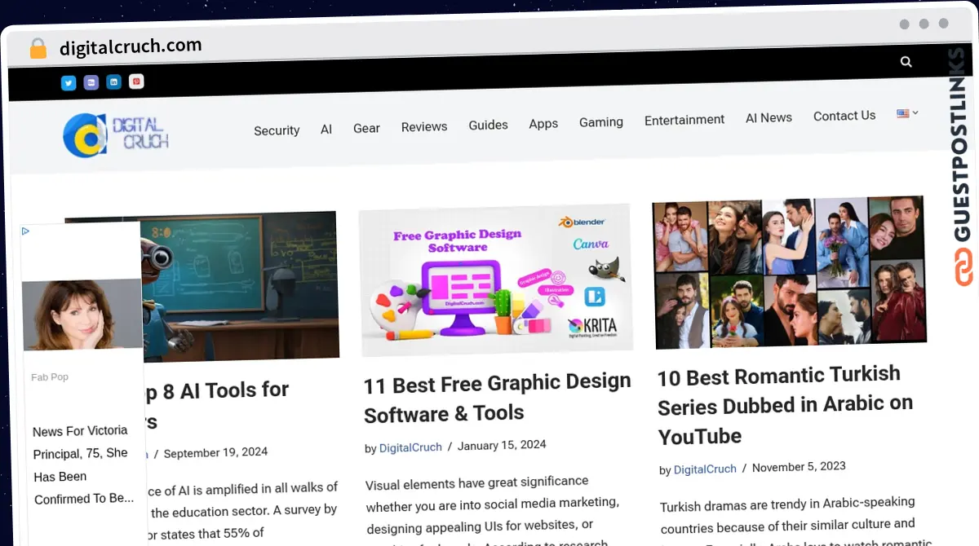Click the padlock icon in address bar
Image resolution: width=979 pixels, height=546 pixels.
coord(38,49)
